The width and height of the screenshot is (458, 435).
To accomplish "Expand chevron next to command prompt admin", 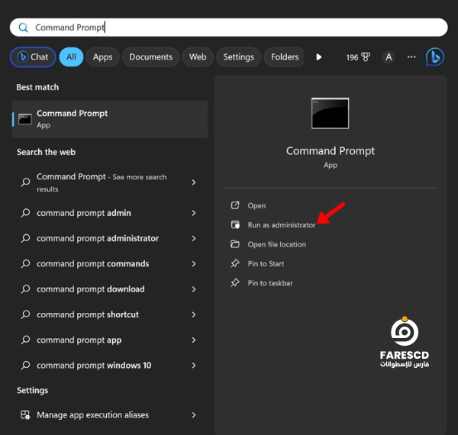I will click(x=194, y=213).
